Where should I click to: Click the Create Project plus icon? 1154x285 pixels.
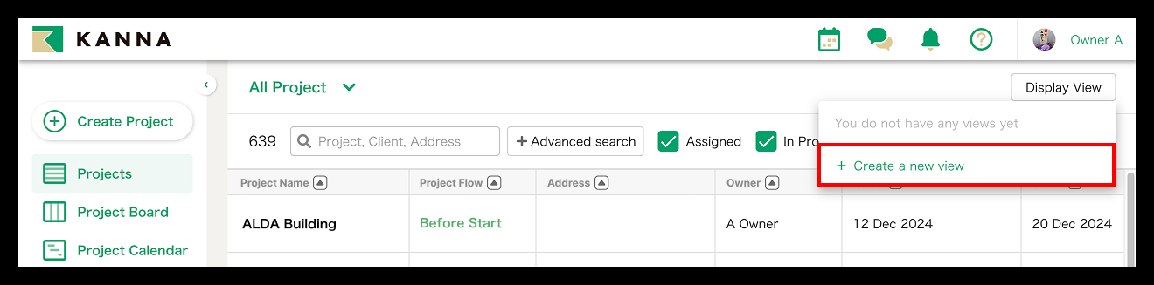(x=55, y=122)
